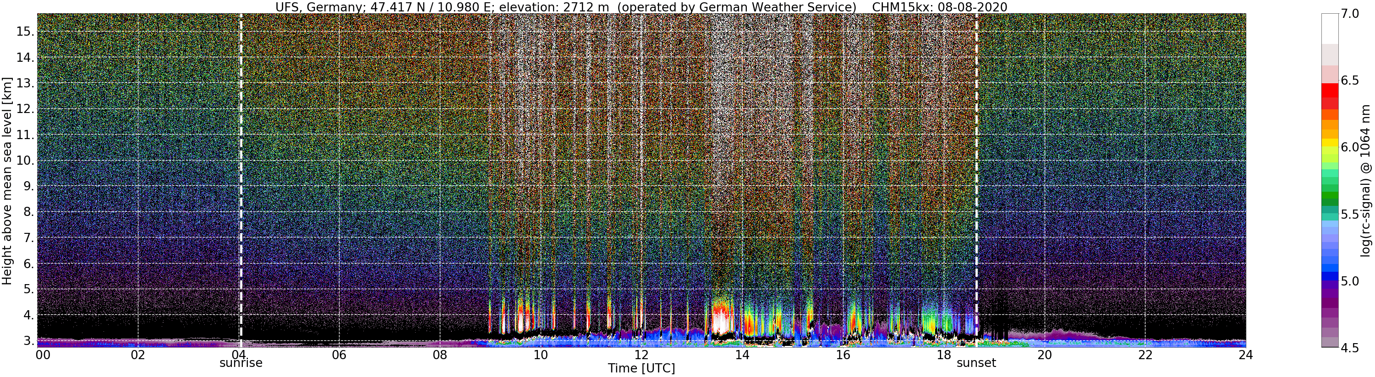Click height tick label '5.'
The height and width of the screenshot is (377, 1375).
(28, 289)
